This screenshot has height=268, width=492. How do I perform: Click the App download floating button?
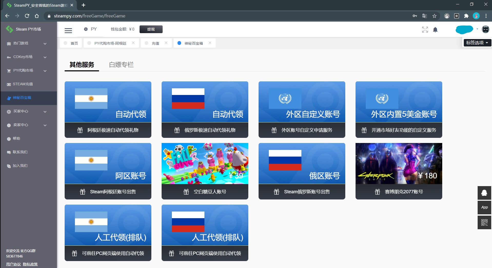pos(484,207)
